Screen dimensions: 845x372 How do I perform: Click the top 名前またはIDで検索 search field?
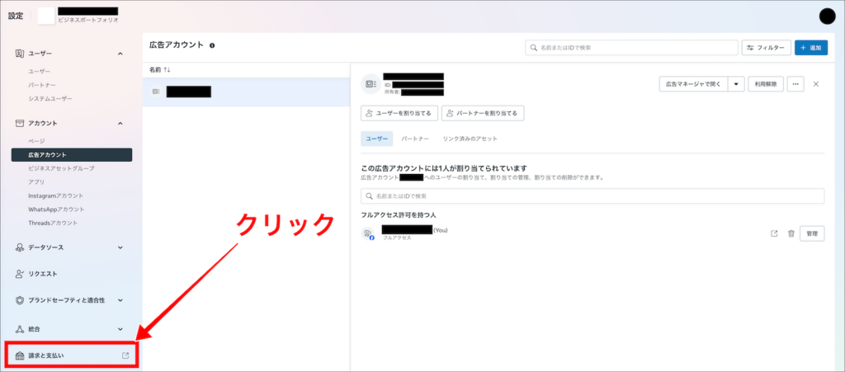(631, 47)
